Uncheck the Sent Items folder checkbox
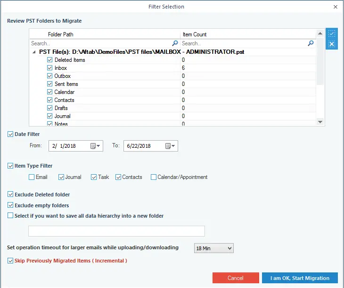344x288 pixels. pyautogui.click(x=50, y=84)
